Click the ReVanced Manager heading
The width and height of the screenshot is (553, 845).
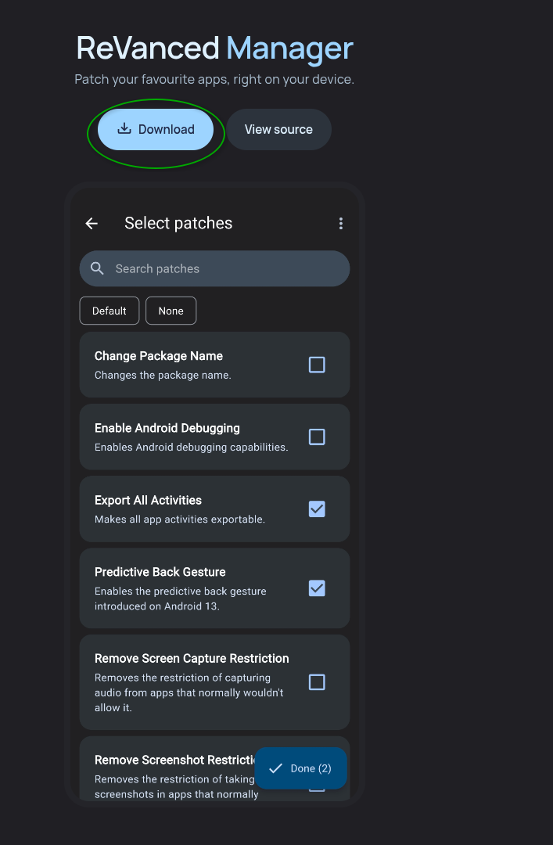point(214,48)
